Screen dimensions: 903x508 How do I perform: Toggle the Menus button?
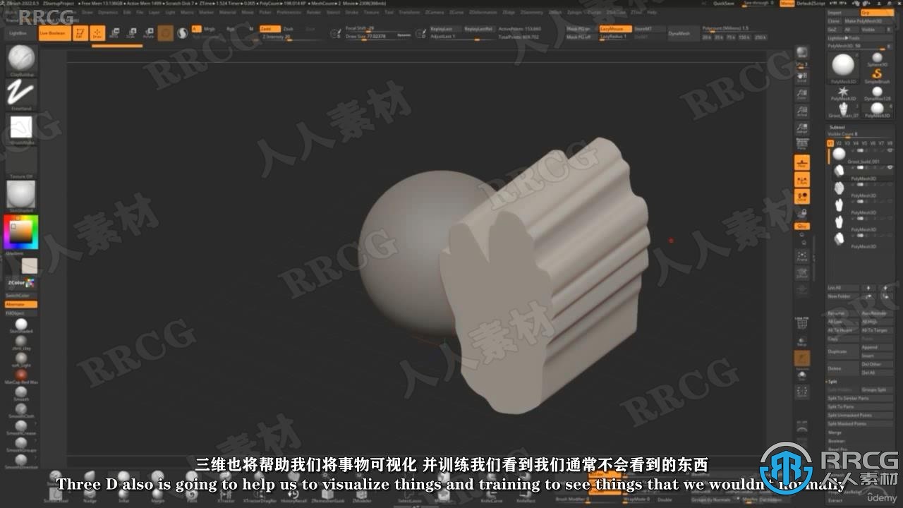pos(787,4)
